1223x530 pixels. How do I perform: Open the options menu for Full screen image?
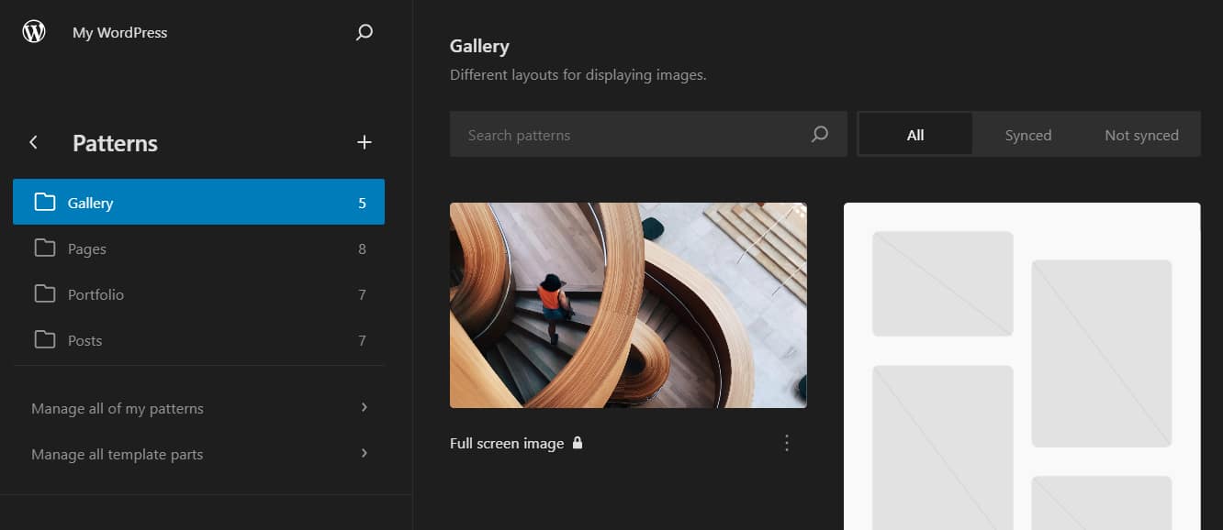[x=787, y=443]
